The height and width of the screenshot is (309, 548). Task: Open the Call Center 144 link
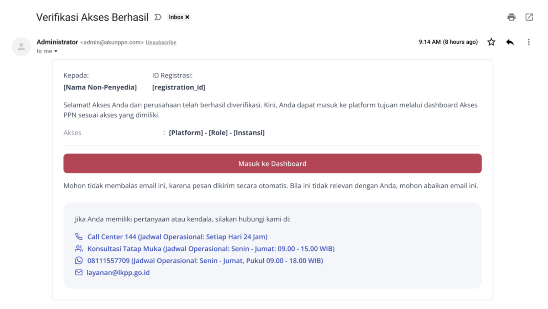(177, 237)
